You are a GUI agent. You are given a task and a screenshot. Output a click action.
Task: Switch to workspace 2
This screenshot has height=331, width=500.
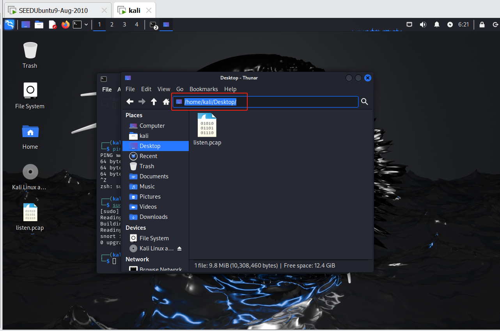(x=112, y=25)
